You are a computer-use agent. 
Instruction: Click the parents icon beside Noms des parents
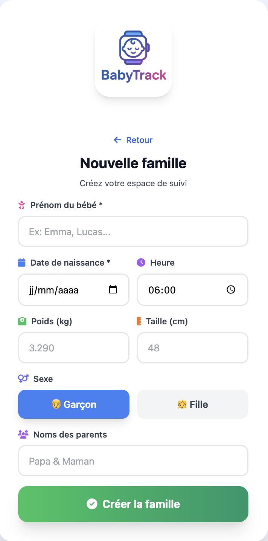click(x=23, y=435)
